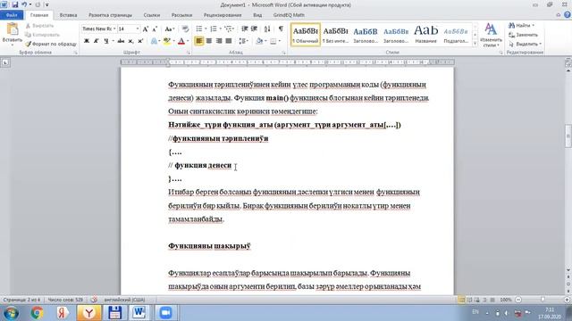Viewport: 572px width, 321px height.
Task: Toggle Show paragraph marks (¶)
Action: [x=281, y=29]
